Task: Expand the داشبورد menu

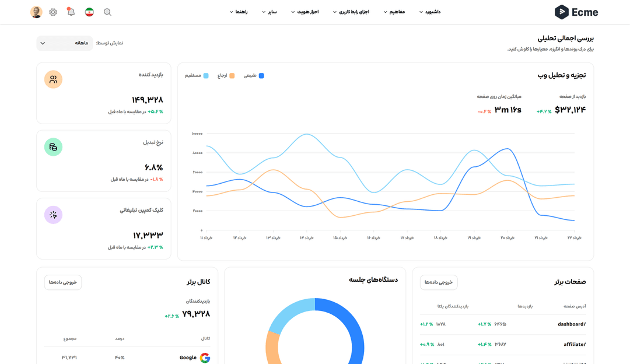Action: pyautogui.click(x=429, y=12)
